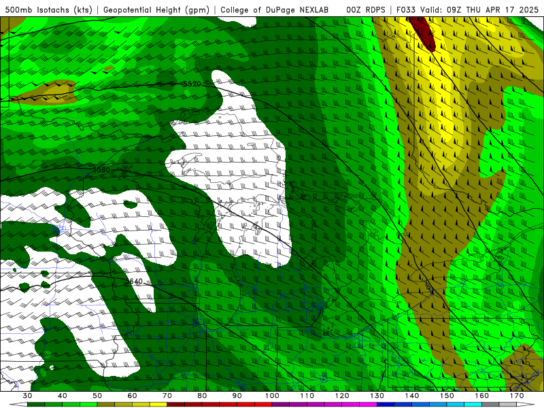Click the 30 value on the color scale
The width and height of the screenshot is (544, 408).
coord(27,396)
